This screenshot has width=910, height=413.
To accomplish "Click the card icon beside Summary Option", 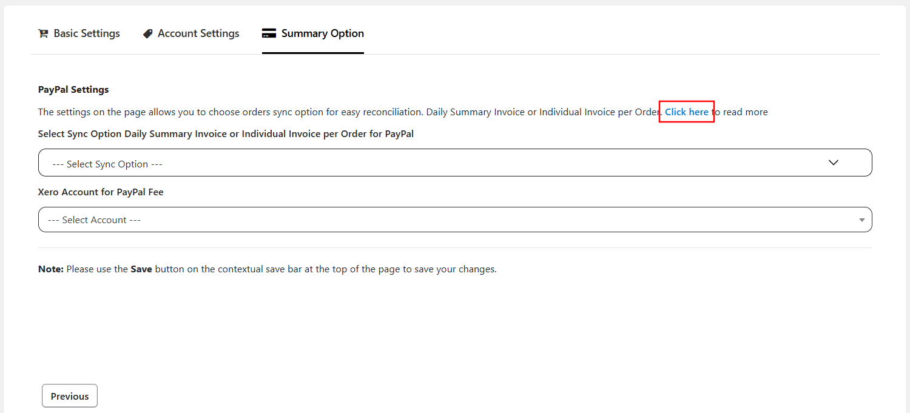I will point(269,33).
